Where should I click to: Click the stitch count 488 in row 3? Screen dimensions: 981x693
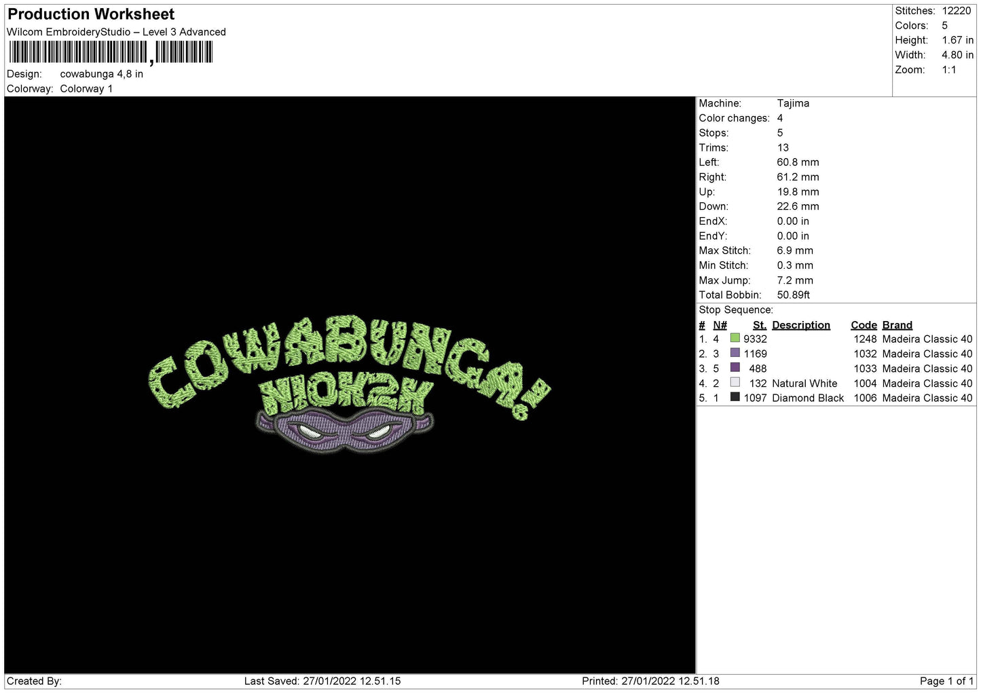758,369
